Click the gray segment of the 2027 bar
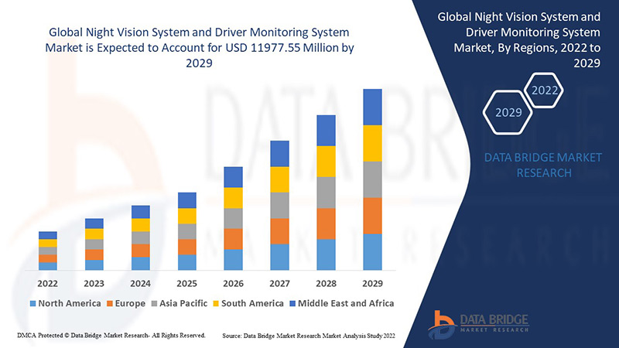Viewport: 619px width, 348px height. point(279,205)
